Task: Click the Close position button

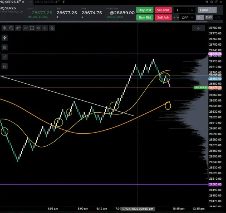Action: [204, 10]
